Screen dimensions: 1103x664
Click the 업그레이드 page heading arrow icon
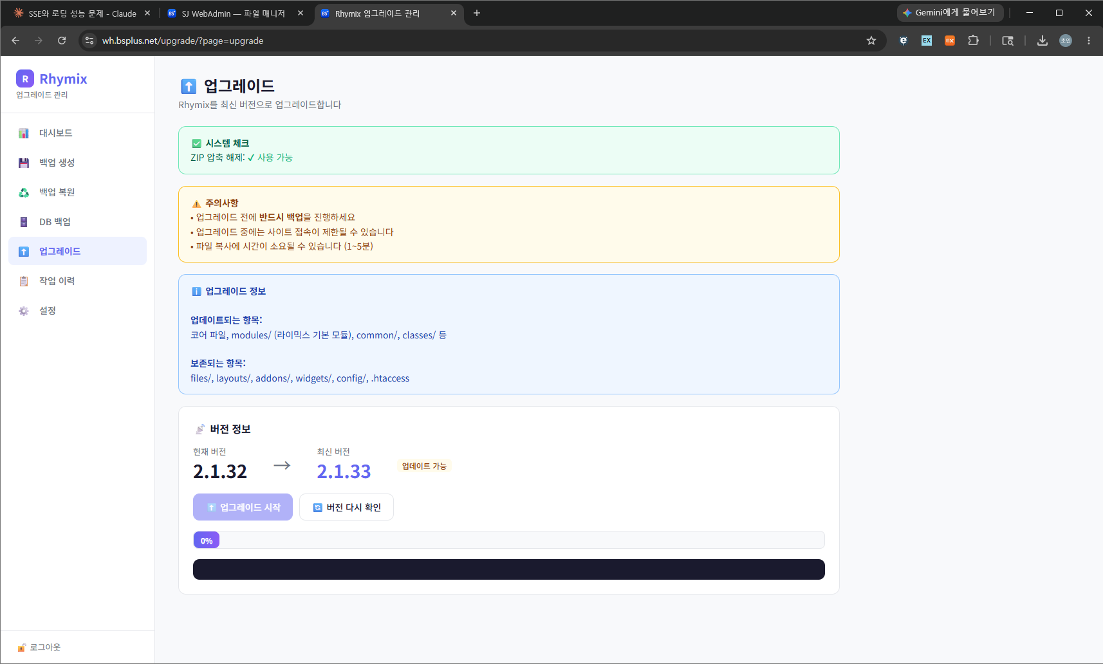(189, 86)
